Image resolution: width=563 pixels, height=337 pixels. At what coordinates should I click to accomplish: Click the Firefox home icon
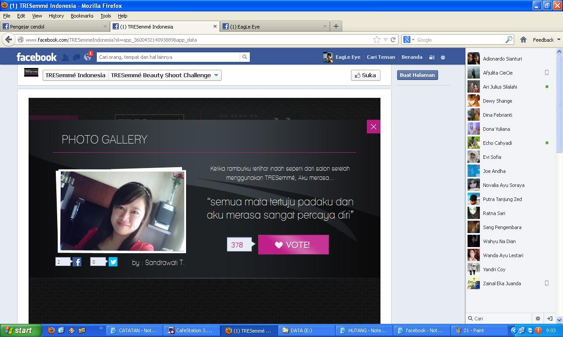523,39
